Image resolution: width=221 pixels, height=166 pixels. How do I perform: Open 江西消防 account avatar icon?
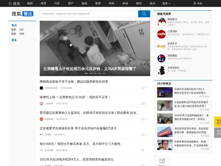point(161,34)
